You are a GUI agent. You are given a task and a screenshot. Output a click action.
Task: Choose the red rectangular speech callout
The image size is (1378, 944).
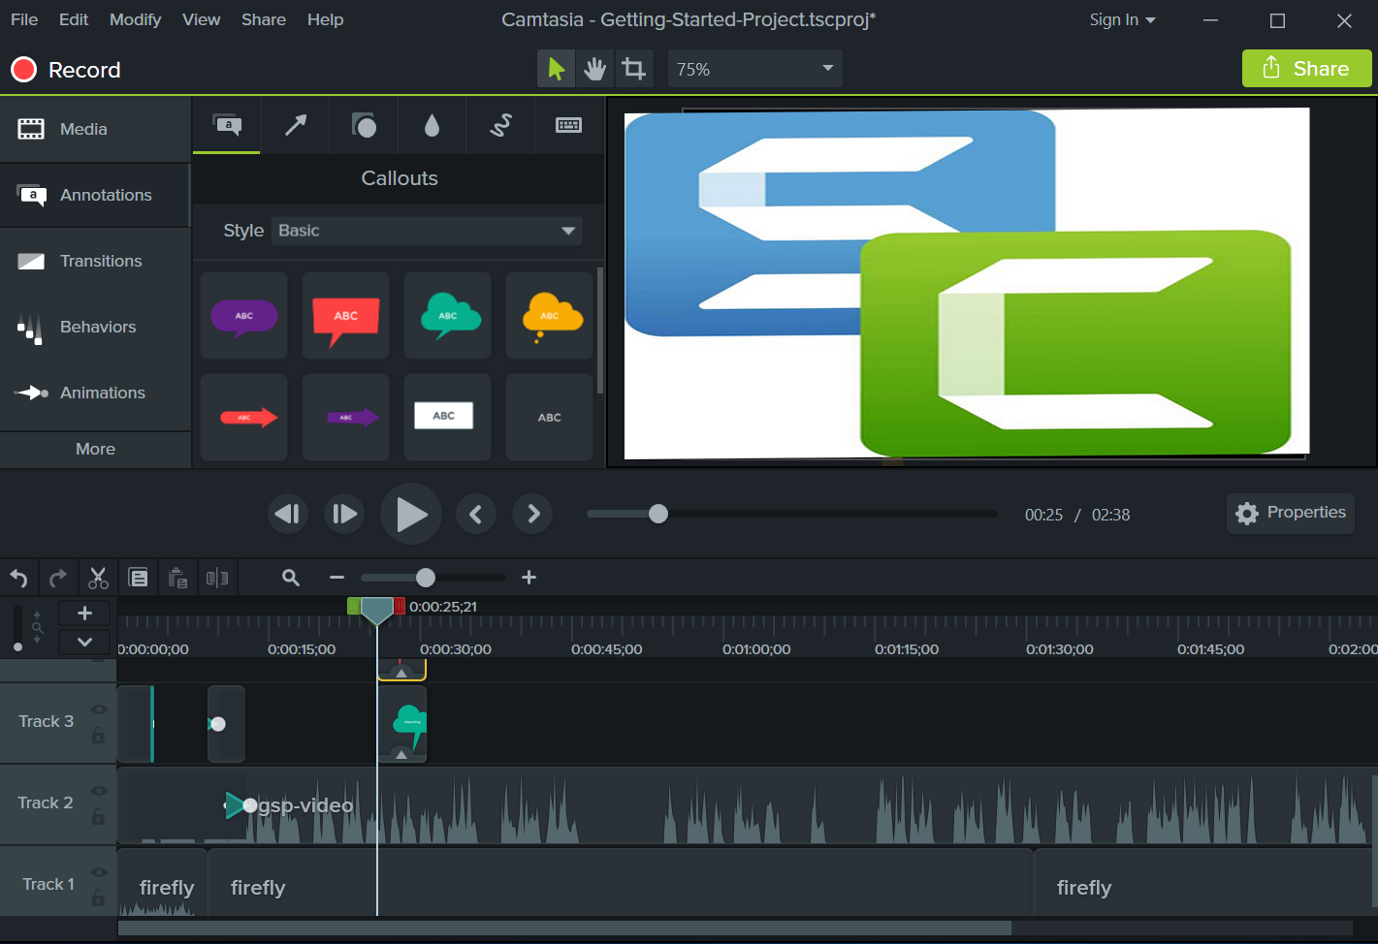(346, 316)
